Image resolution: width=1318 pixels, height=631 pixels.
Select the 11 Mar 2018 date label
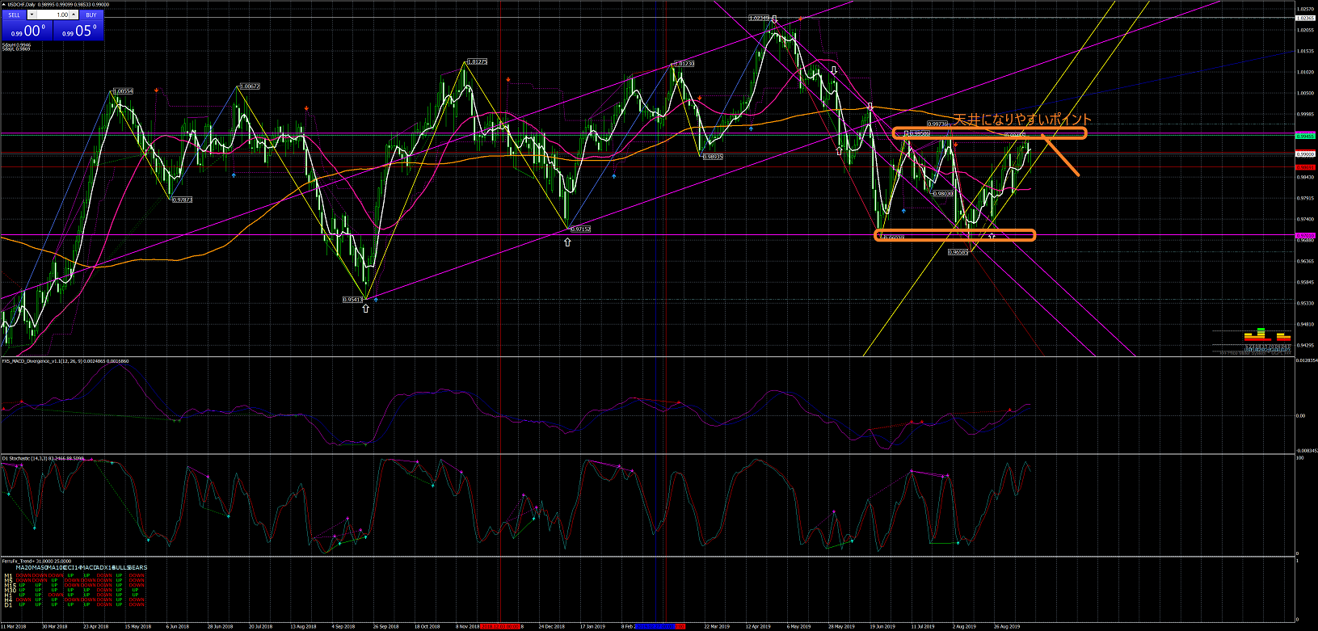coord(14,626)
